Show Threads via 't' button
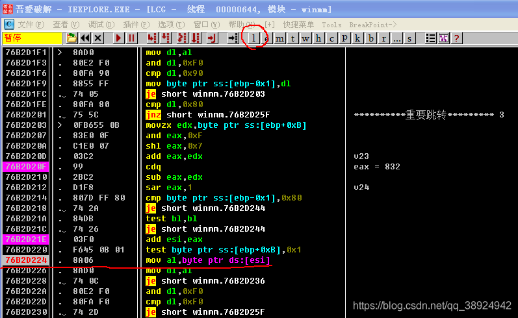Screen dimensions: 518x318 point(292,38)
